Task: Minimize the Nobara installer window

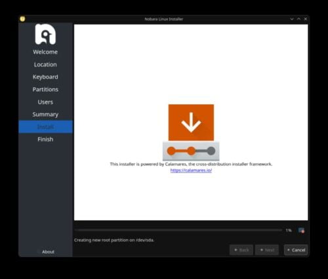Action: [x=292, y=19]
